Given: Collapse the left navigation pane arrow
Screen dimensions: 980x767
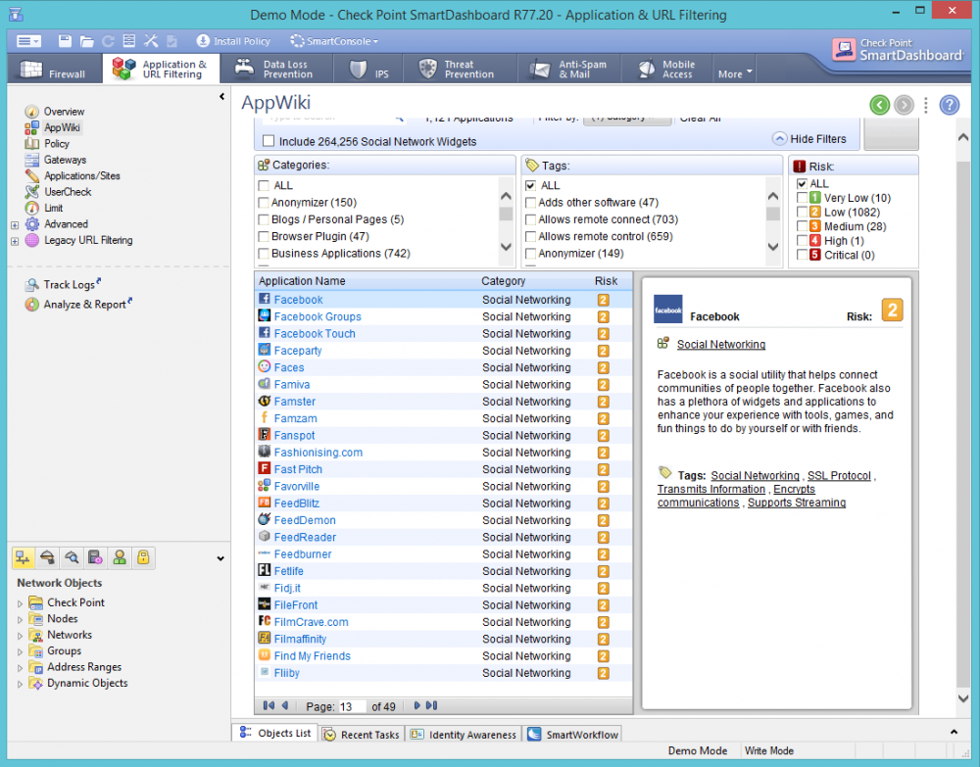Looking at the screenshot, I should coord(221,97).
